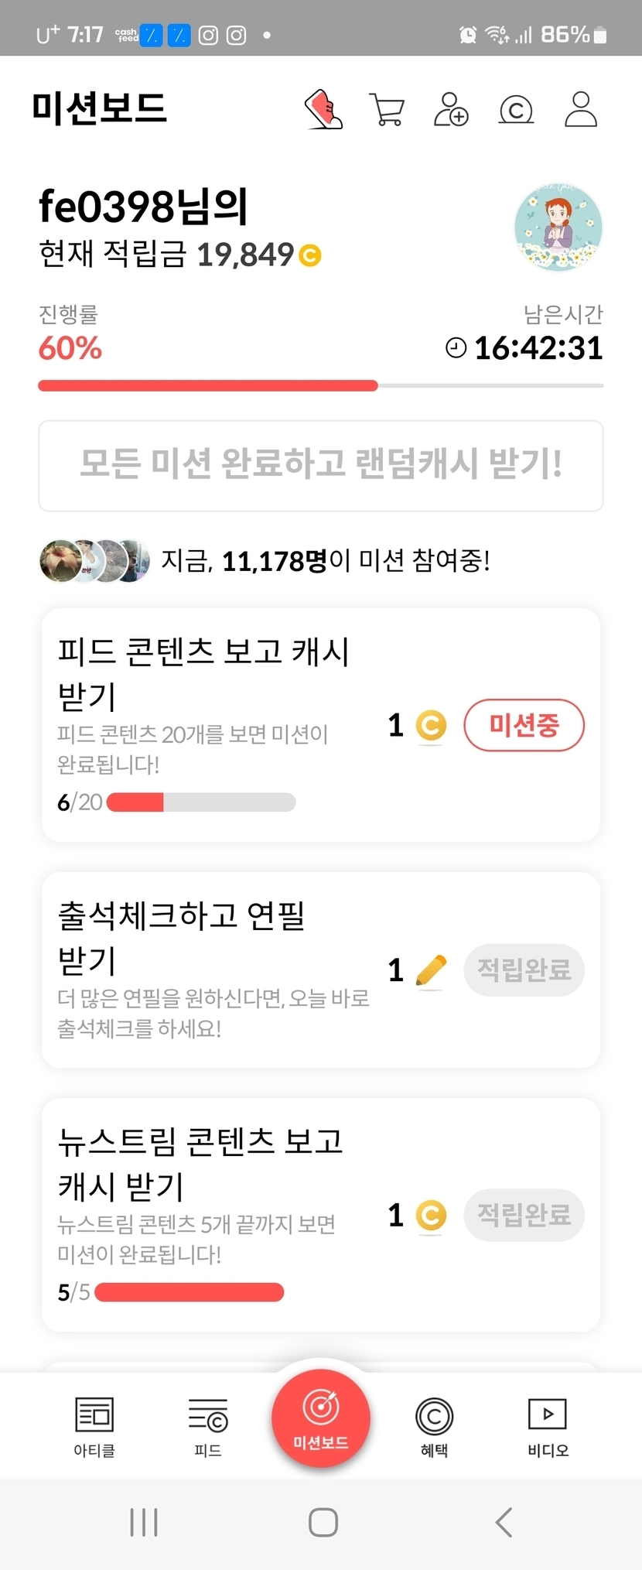Tap the pencil reward icon
642x1570 pixels.
[x=431, y=970]
